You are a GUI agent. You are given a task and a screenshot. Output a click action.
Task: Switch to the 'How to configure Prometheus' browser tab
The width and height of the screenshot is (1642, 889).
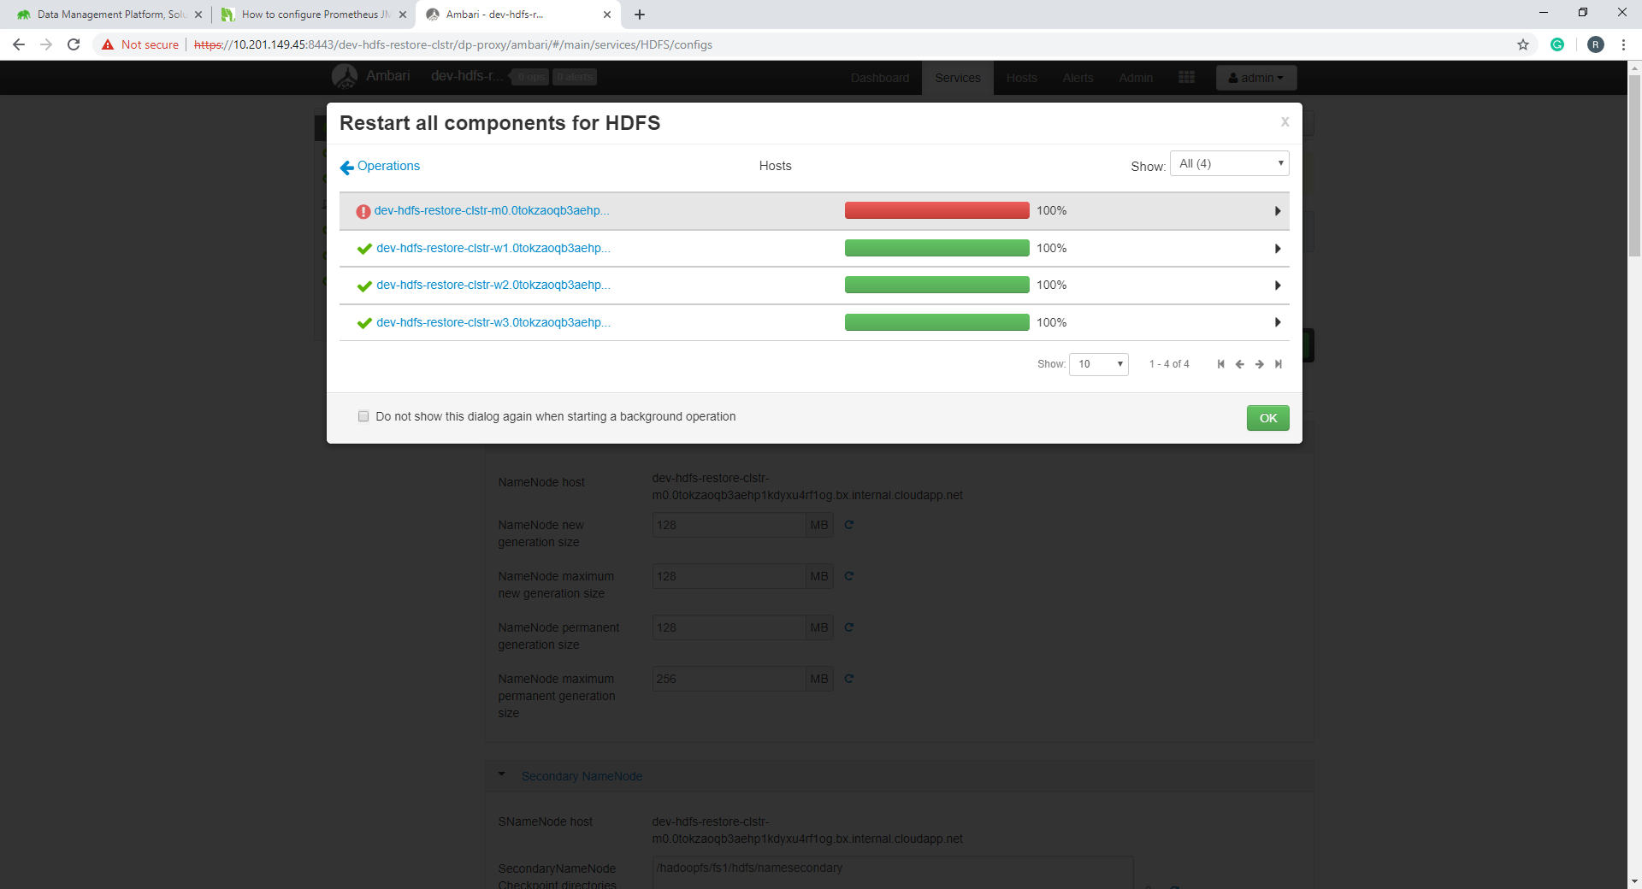[308, 15]
